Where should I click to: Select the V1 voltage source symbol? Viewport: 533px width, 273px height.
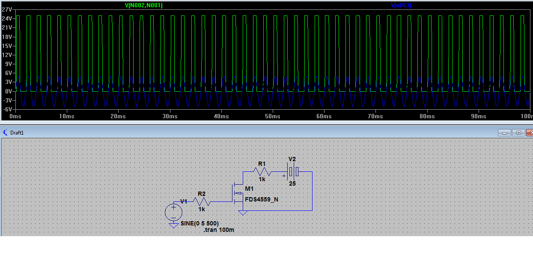tap(173, 212)
